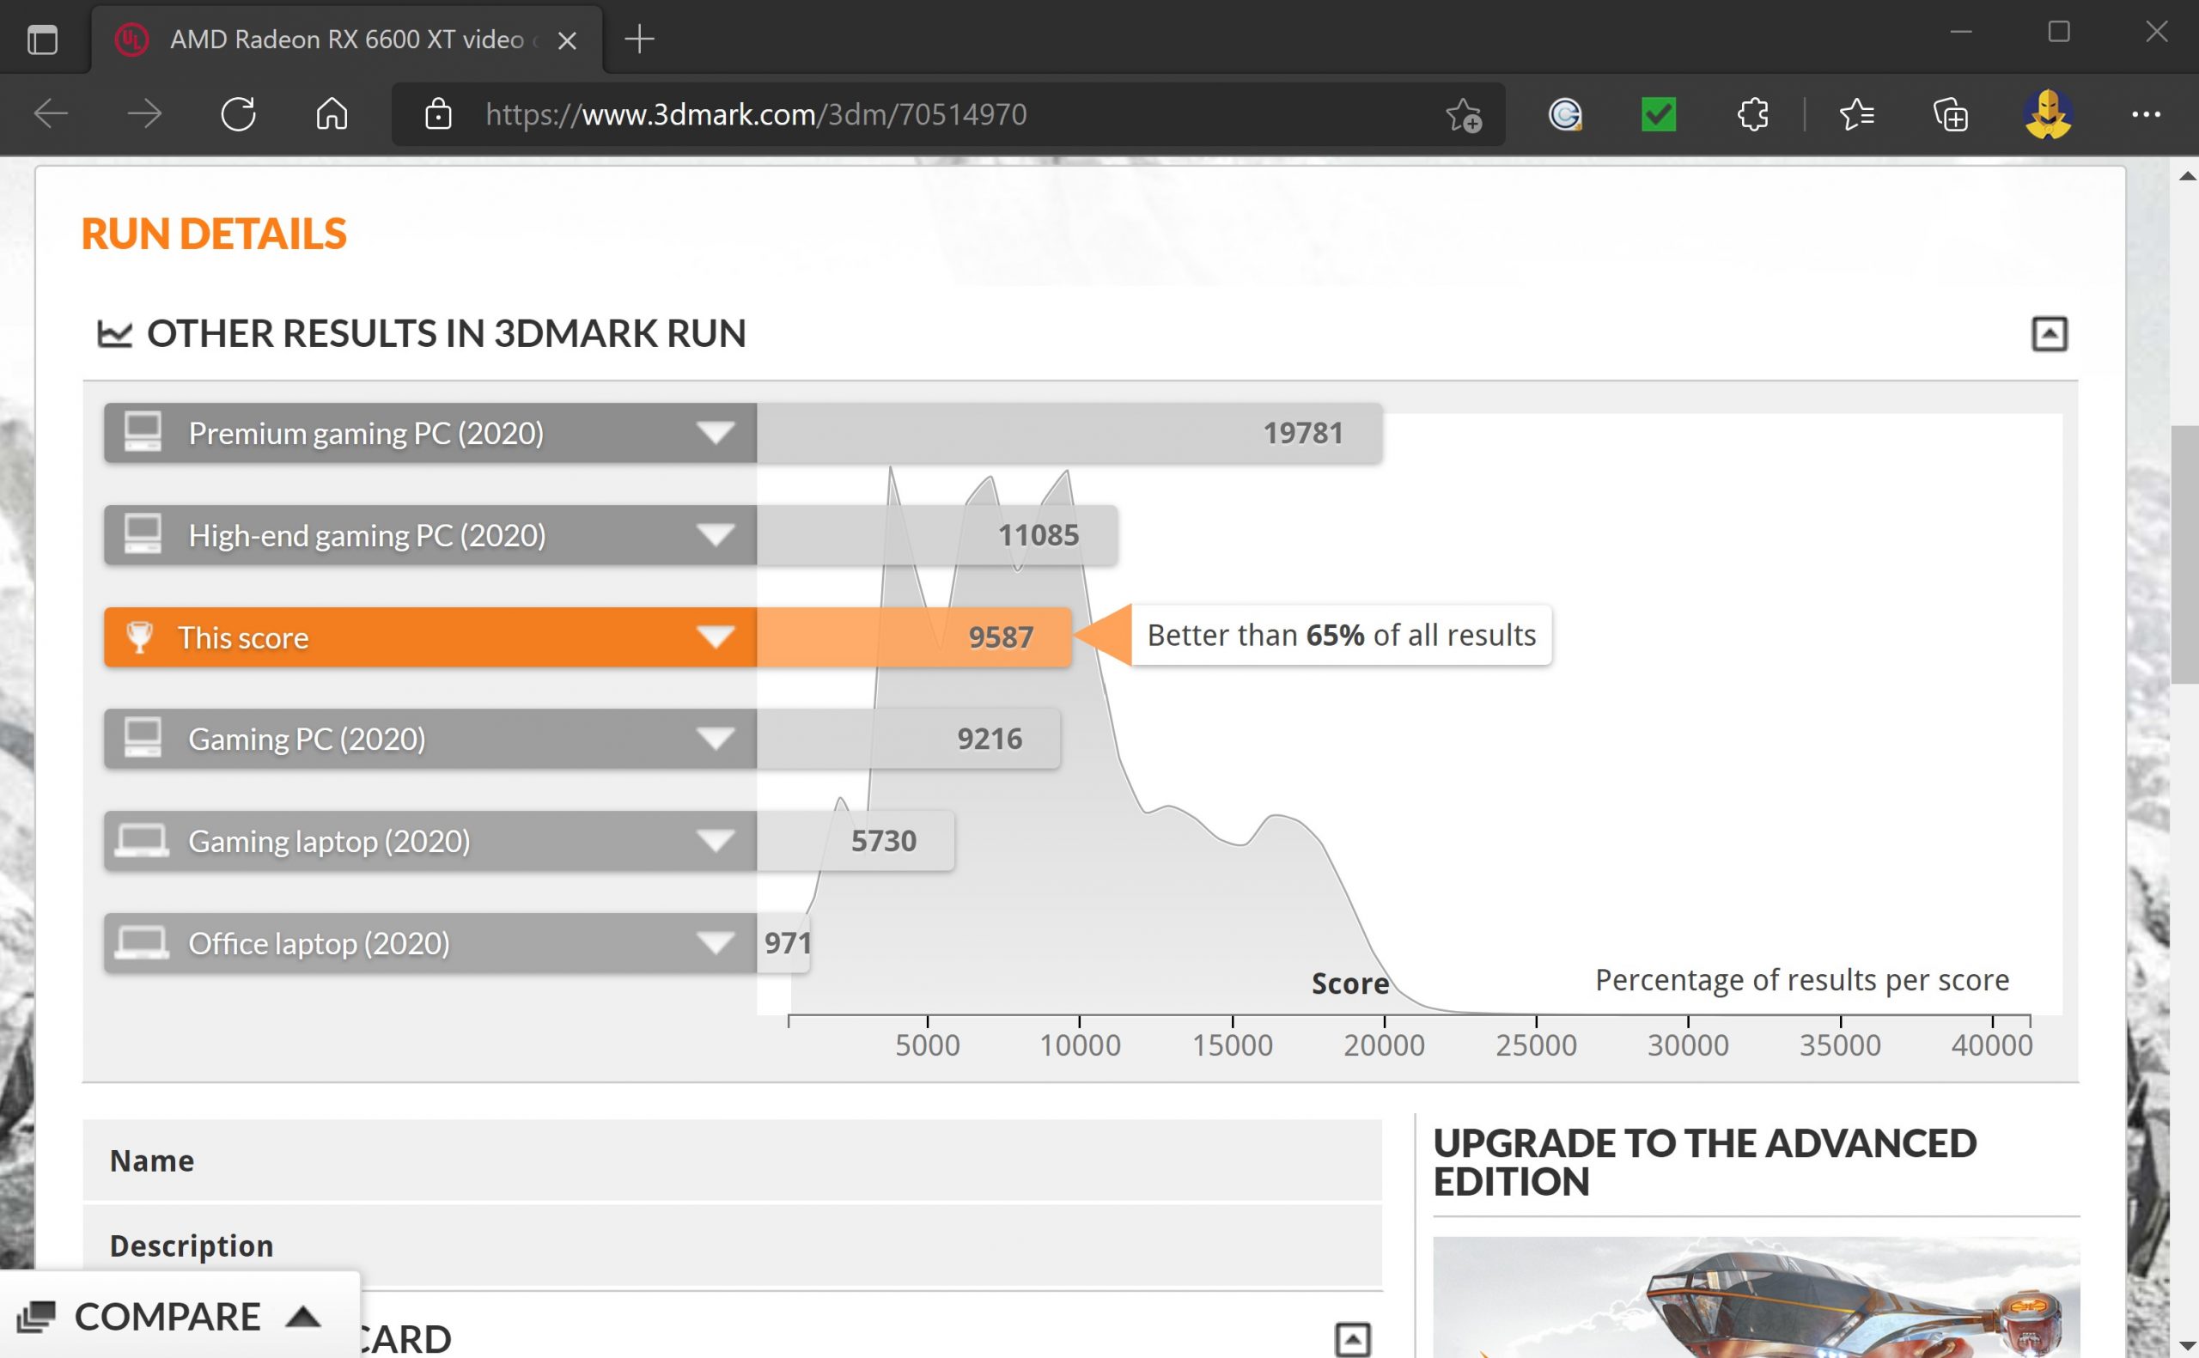Open the green checkmark extension
Viewport: 2199px width, 1358px height.
click(x=1659, y=114)
